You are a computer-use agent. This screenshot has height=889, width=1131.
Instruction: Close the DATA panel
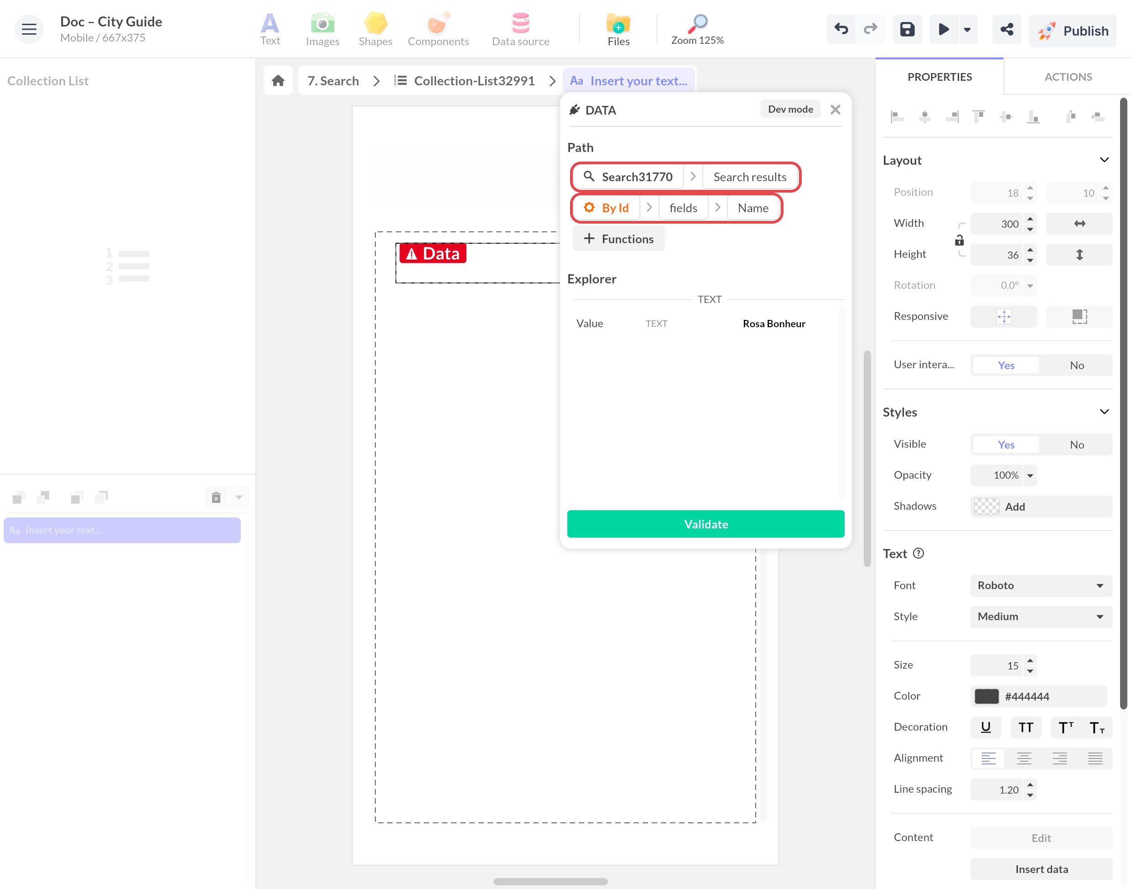coord(835,110)
